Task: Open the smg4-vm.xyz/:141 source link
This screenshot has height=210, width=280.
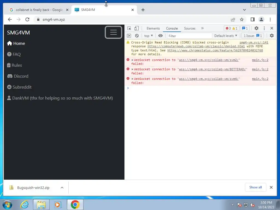Action: 254,42
